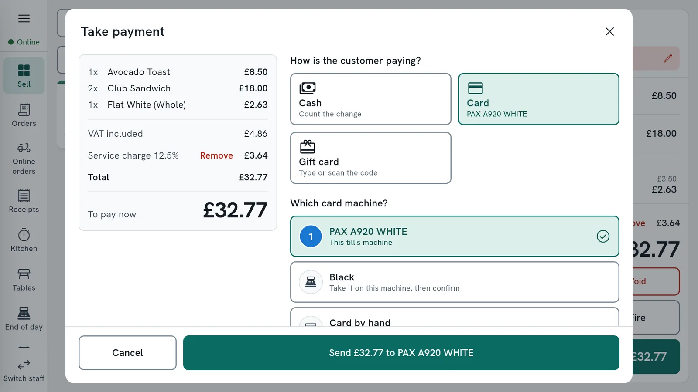Screen dimensions: 698x392
Task: Open Online orders scooter icon
Action: click(x=24, y=148)
